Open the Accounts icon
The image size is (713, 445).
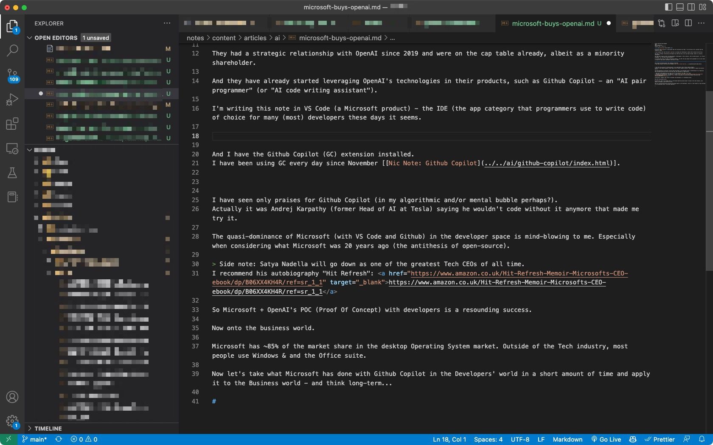coord(12,397)
